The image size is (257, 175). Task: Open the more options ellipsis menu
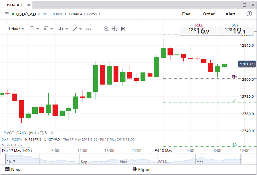click(89, 29)
